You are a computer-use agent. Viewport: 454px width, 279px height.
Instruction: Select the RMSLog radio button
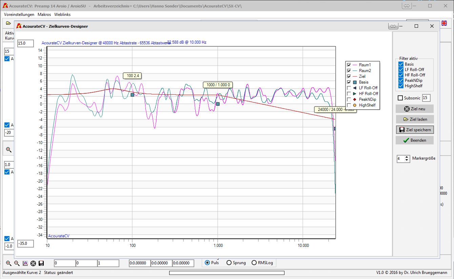[254, 263]
